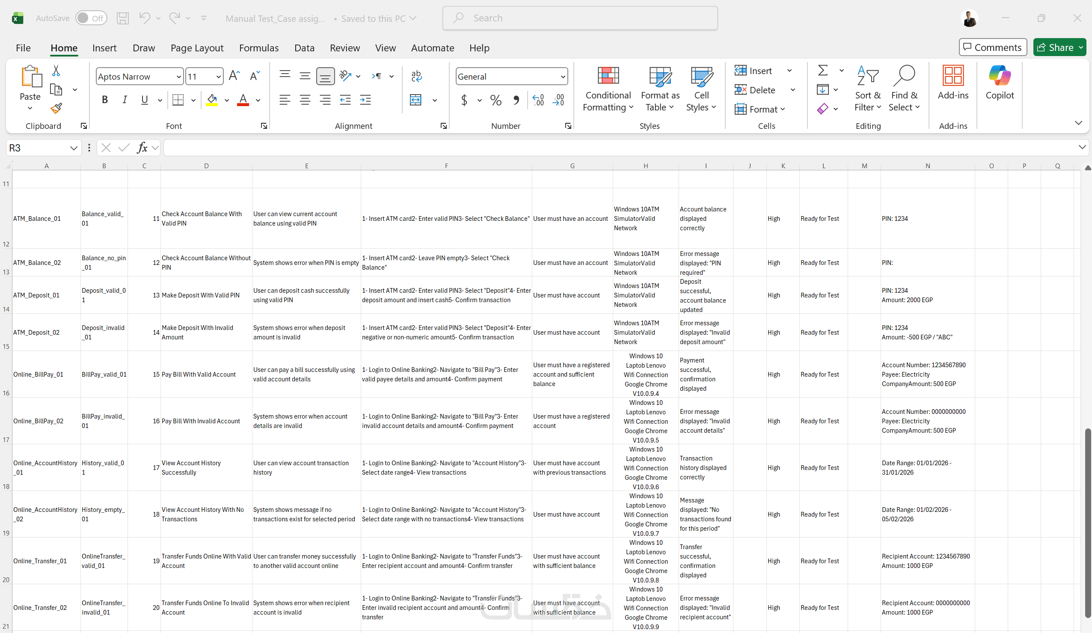Click the Increase Font Size icon
This screenshot has width=1092, height=633.
[234, 76]
